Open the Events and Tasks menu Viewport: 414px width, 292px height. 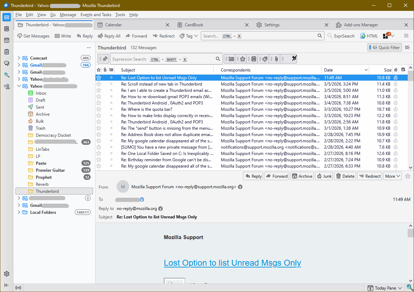pyautogui.click(x=96, y=15)
